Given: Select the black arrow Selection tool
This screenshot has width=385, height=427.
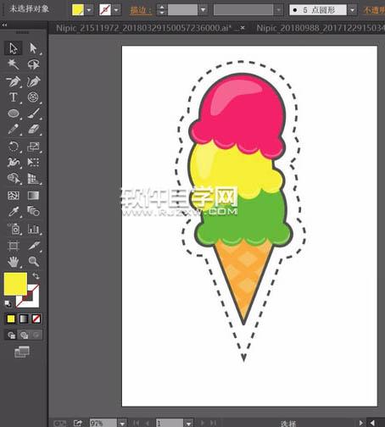Looking at the screenshot, I should click(13, 48).
